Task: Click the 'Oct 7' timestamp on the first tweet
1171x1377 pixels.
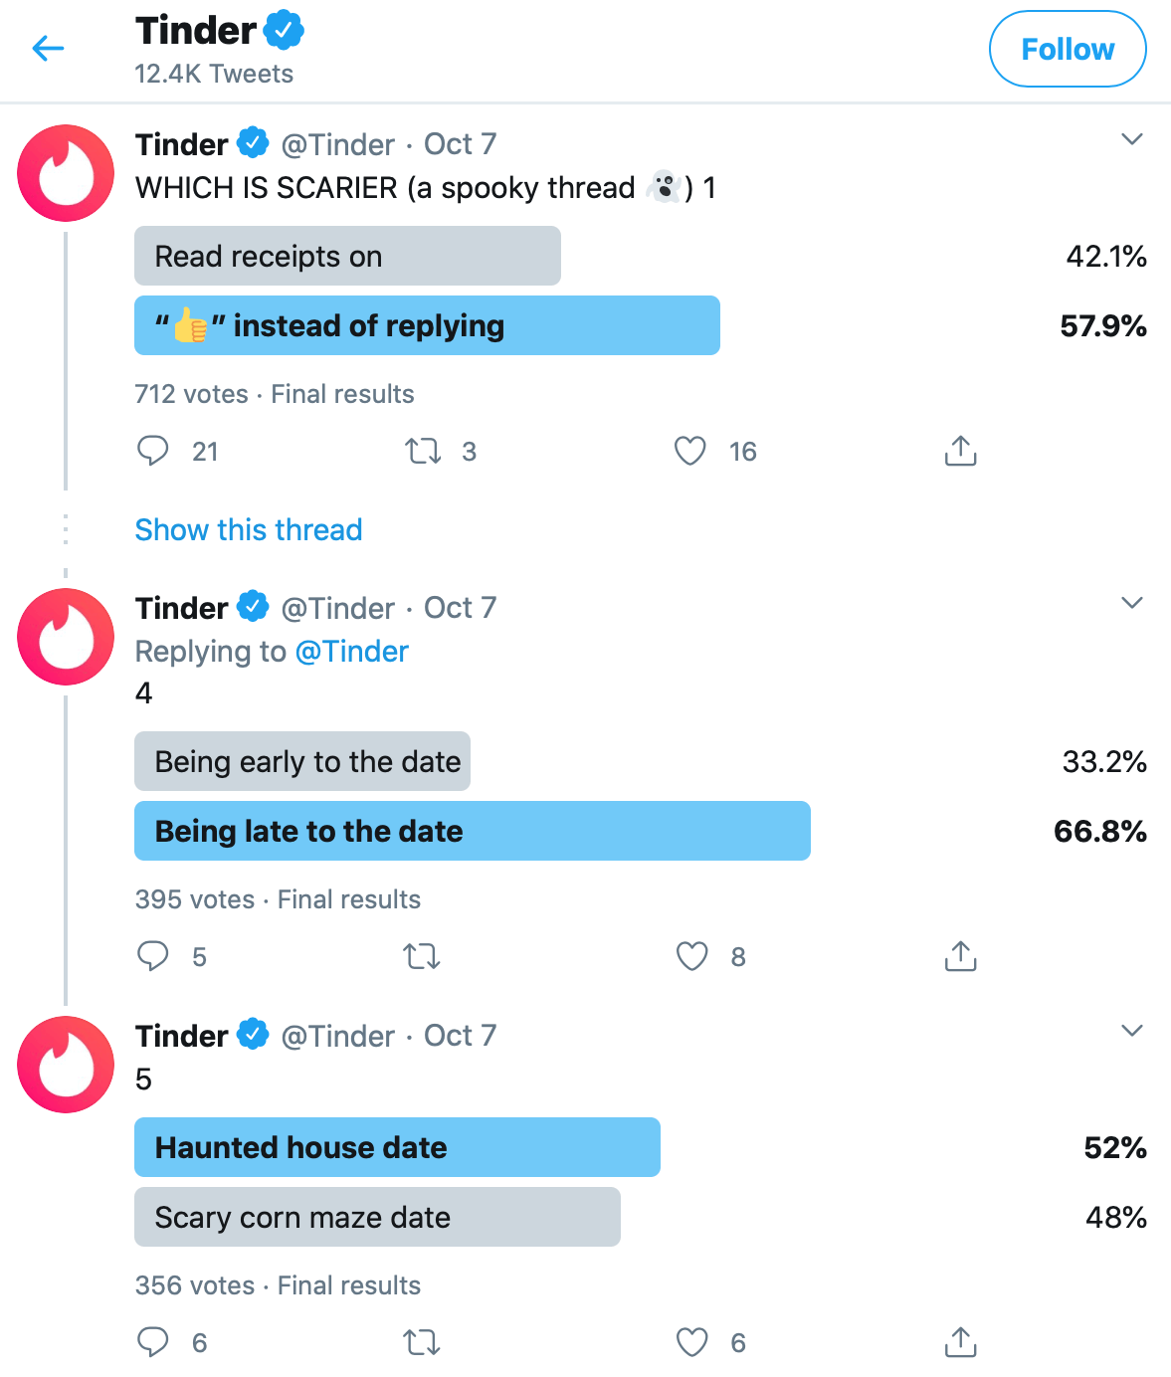Action: tap(459, 144)
